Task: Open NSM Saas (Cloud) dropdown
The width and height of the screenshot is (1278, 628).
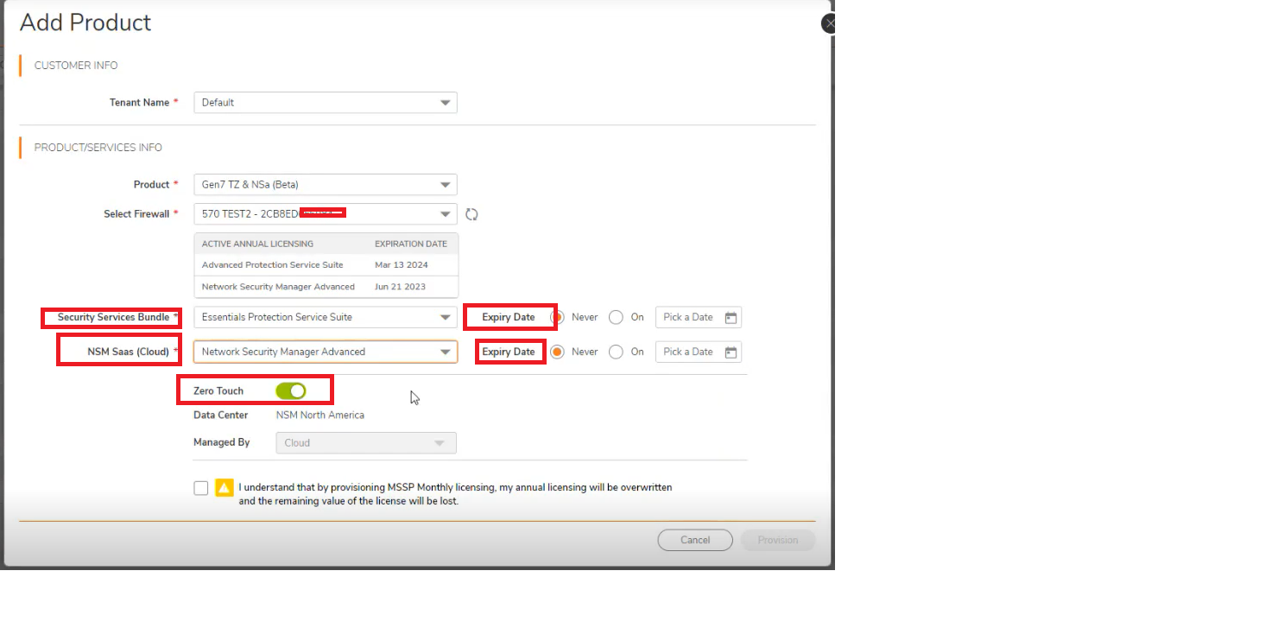Action: 326,352
